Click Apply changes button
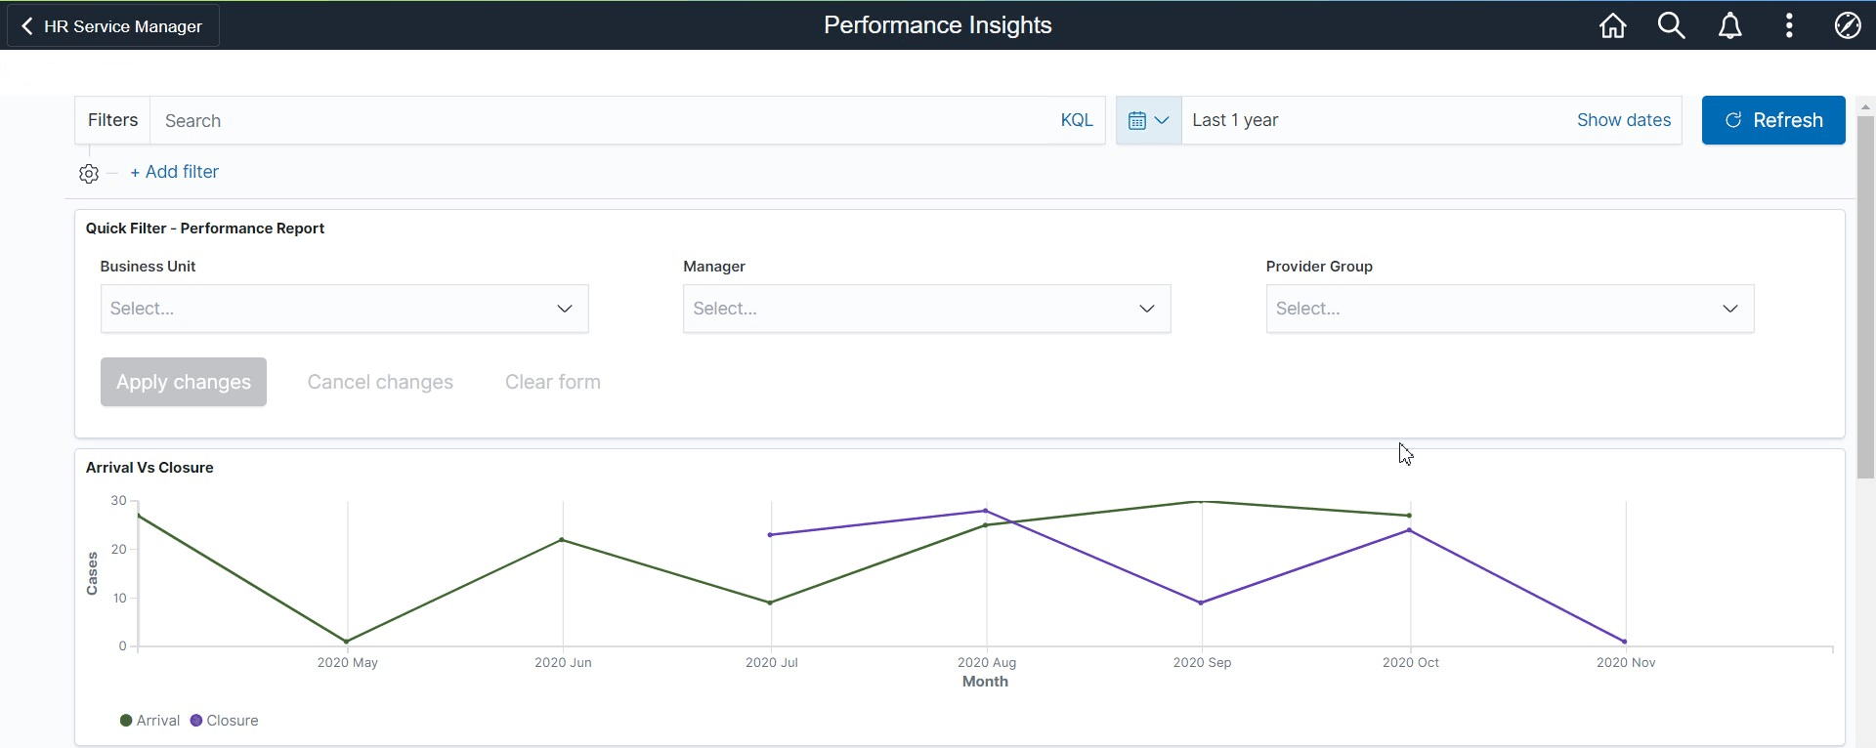Viewport: 1876px width, 748px height. pos(184,382)
